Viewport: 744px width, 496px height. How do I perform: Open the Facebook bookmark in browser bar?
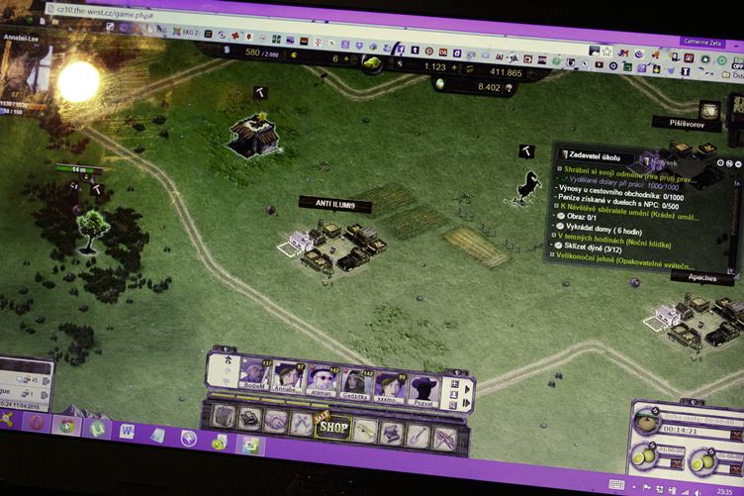(x=400, y=49)
